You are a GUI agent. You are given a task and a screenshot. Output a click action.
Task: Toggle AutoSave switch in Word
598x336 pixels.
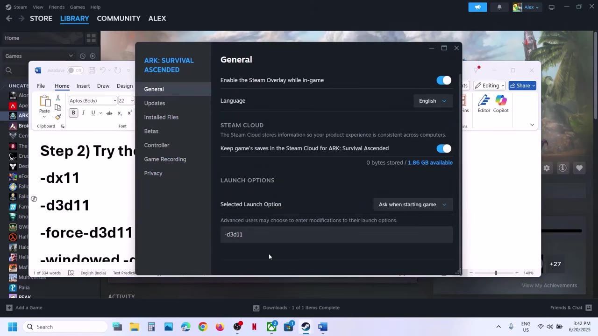[75, 70]
